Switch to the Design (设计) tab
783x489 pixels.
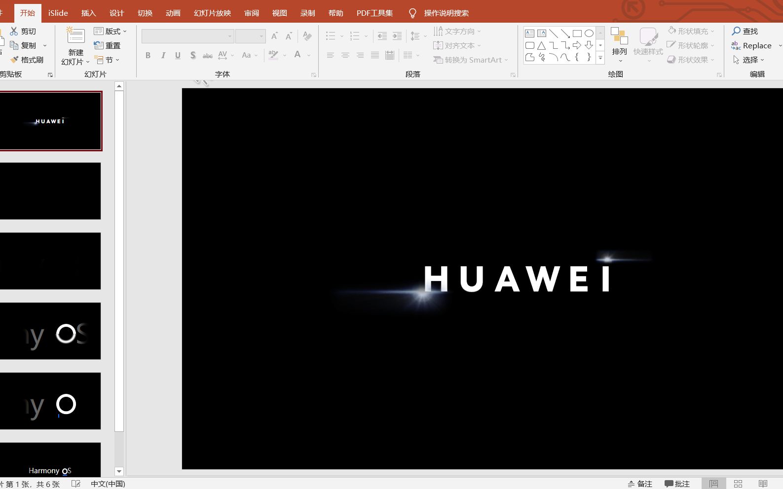click(x=117, y=13)
